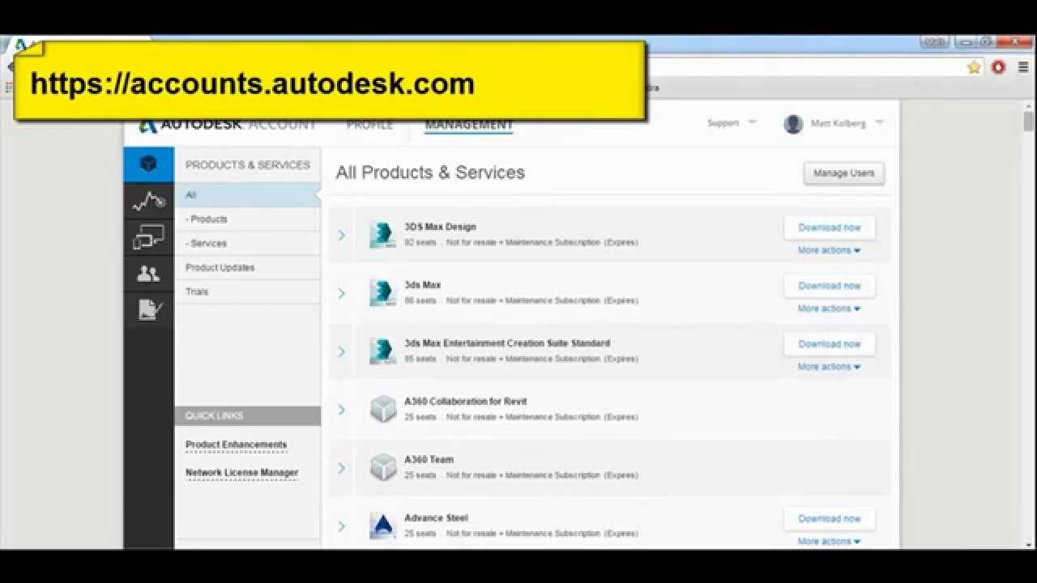Click A360 Collaboration for Revit name
This screenshot has width=1037, height=583.
click(x=466, y=402)
